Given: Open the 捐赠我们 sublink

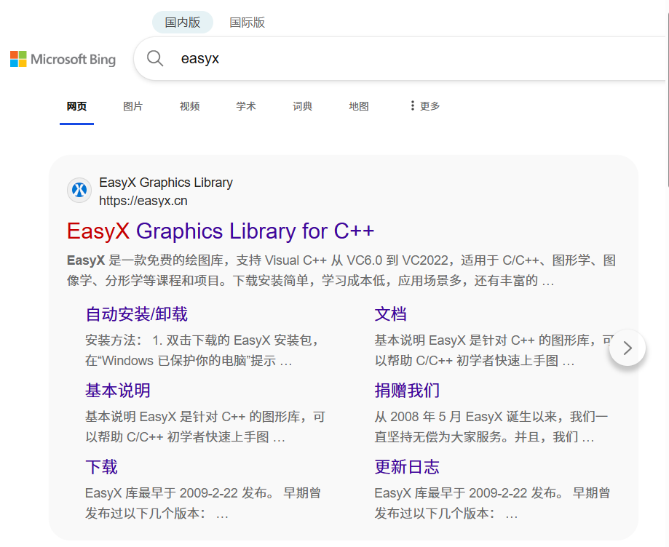Looking at the screenshot, I should point(407,390).
